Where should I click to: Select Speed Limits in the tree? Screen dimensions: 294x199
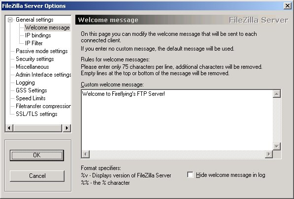pyautogui.click(x=31, y=98)
